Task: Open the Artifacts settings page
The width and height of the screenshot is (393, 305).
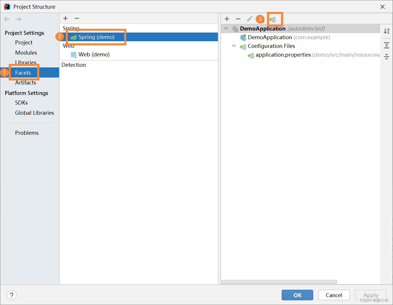Action: [26, 82]
